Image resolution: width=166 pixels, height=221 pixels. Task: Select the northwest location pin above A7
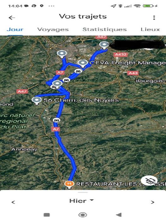click(62, 54)
